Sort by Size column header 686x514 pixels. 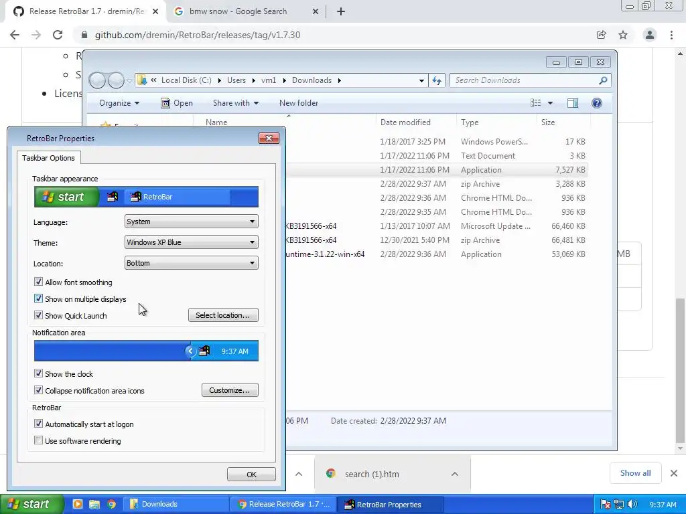click(563, 122)
